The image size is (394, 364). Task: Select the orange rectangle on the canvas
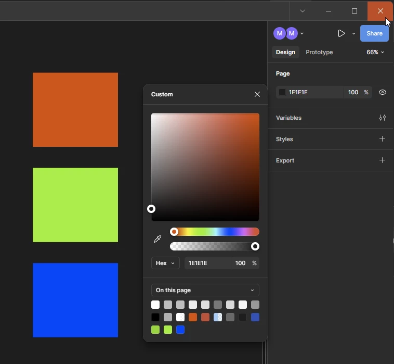(75, 110)
